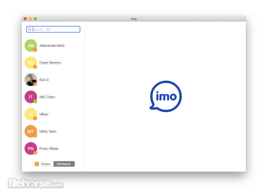The height and width of the screenshot is (196, 273).
Task: Select the blurred name next to PN
Action: [48, 148]
